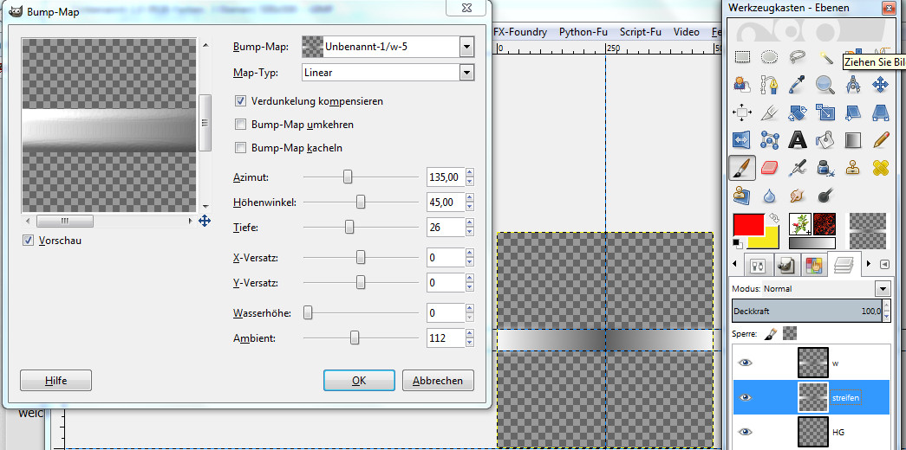Select the Flip tool
This screenshot has width=906, height=450.
pyautogui.click(x=741, y=140)
